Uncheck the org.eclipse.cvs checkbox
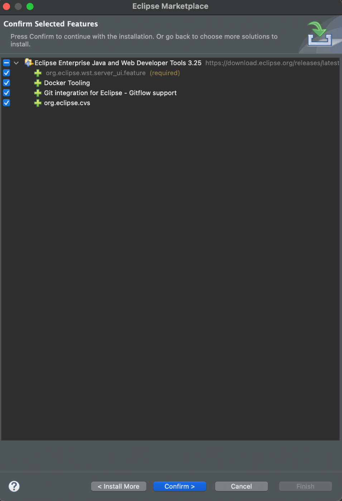The width and height of the screenshot is (342, 501). pos(6,103)
